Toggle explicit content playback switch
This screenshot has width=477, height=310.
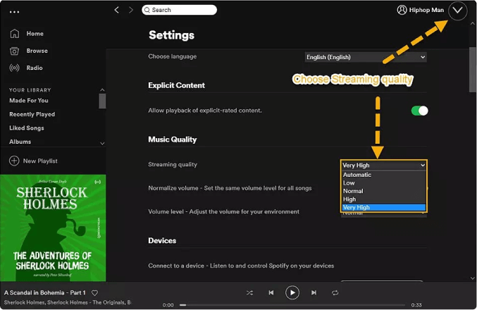click(x=419, y=111)
